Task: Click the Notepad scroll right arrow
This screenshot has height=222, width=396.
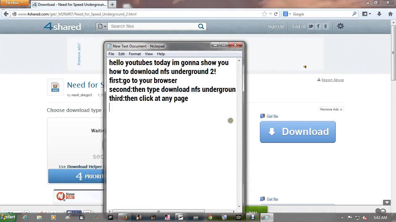Action: [234, 211]
